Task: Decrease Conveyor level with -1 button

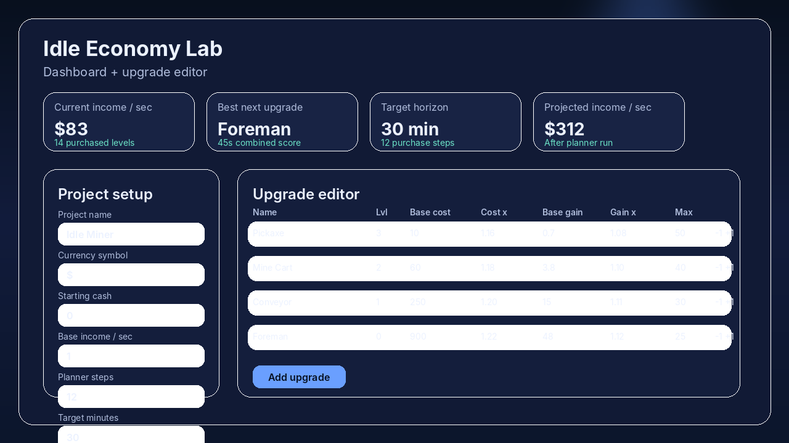Action: point(719,303)
